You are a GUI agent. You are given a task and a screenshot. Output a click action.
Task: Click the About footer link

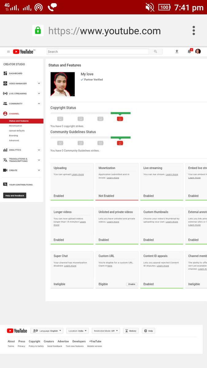[11, 341]
